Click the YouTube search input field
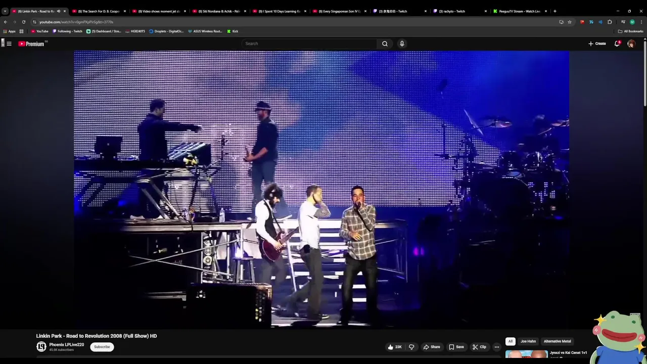Image resolution: width=647 pixels, height=364 pixels. [x=309, y=43]
